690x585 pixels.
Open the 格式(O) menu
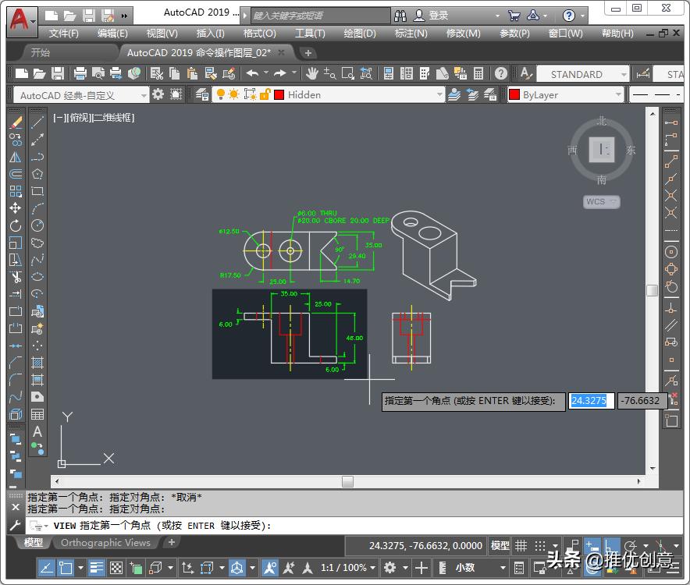pos(258,33)
